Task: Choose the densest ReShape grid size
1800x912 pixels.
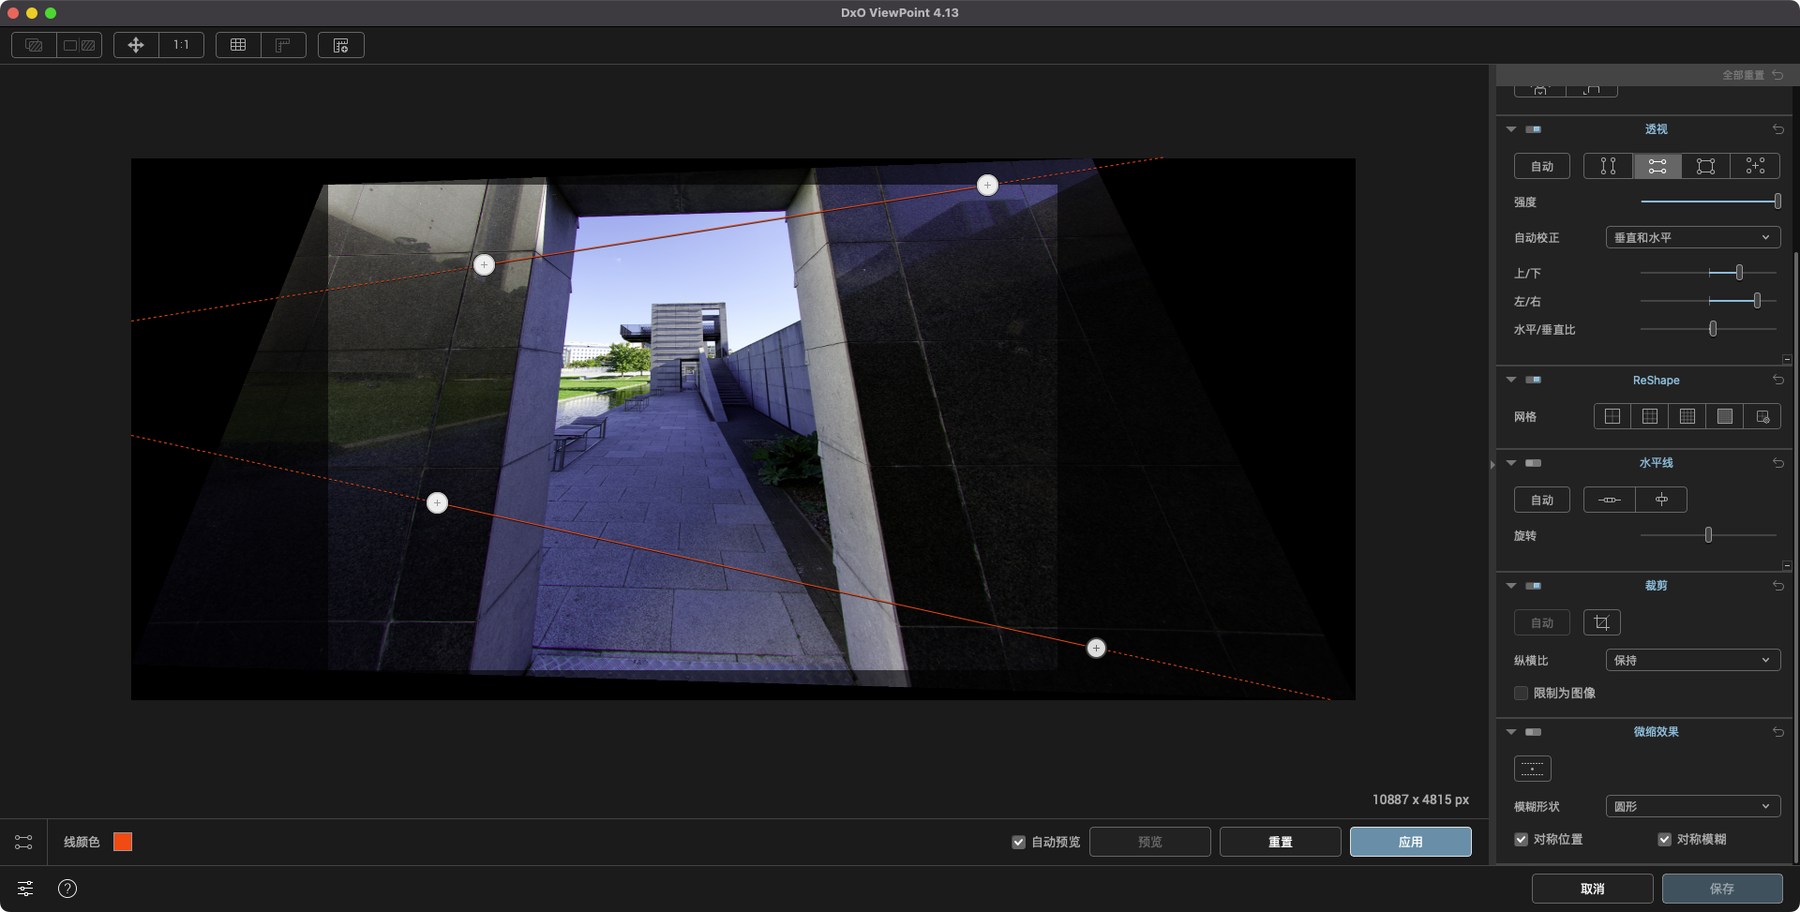Action: click(1724, 416)
